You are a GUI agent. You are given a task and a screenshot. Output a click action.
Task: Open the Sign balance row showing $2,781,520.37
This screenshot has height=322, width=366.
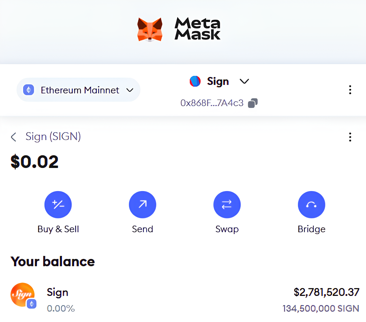tap(185, 300)
